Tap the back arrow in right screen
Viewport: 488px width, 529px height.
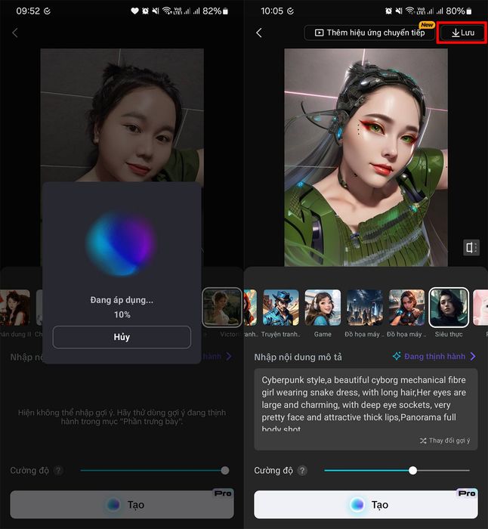[259, 32]
